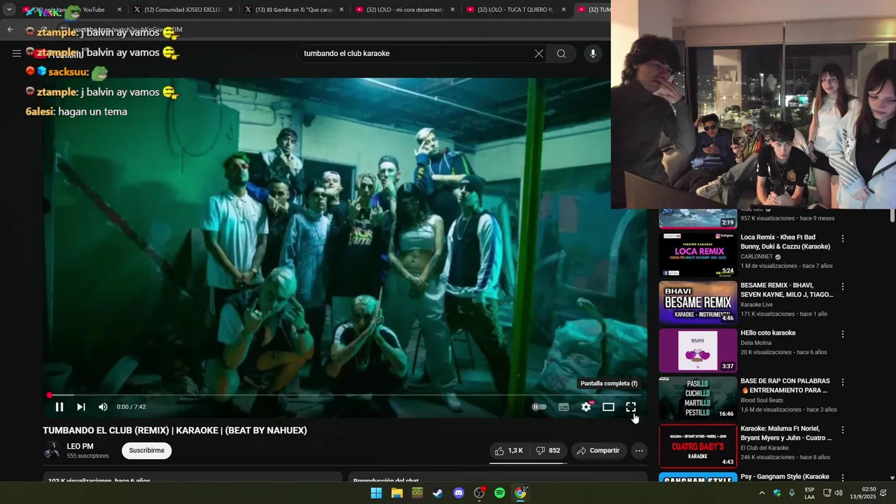Open options menu for Psy Gangnam Style
The image size is (896, 504).
tap(843, 477)
